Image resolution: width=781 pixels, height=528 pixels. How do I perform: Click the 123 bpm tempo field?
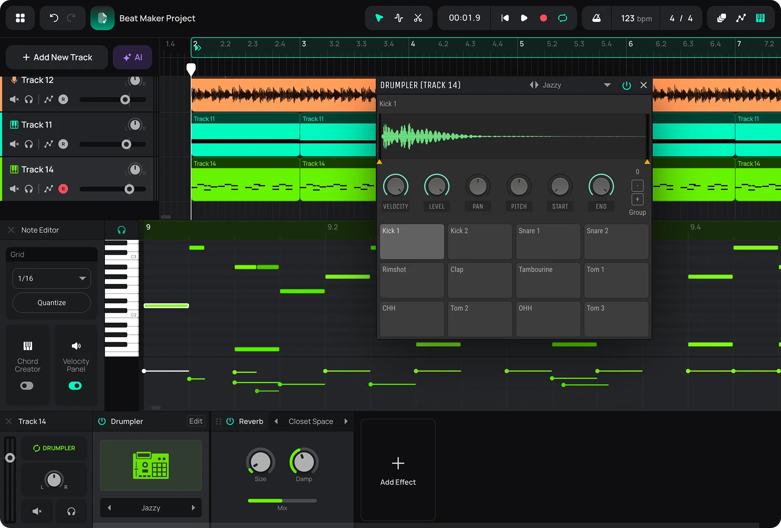point(636,18)
